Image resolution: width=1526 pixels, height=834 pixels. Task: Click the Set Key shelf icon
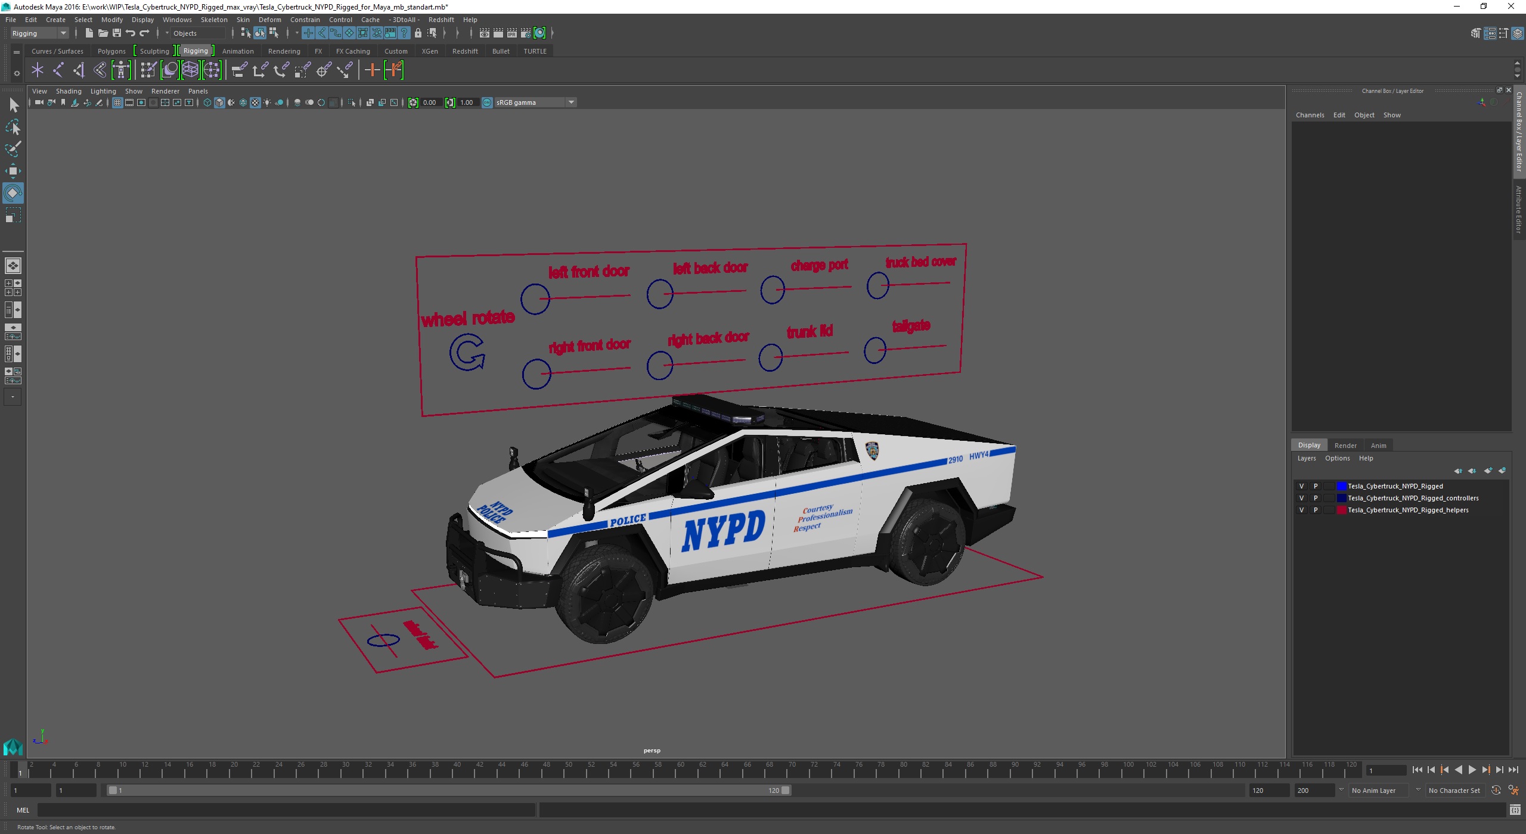(x=372, y=70)
